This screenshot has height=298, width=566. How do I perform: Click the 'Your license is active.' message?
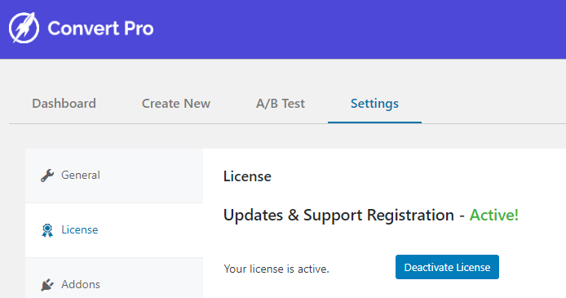pyautogui.click(x=276, y=269)
